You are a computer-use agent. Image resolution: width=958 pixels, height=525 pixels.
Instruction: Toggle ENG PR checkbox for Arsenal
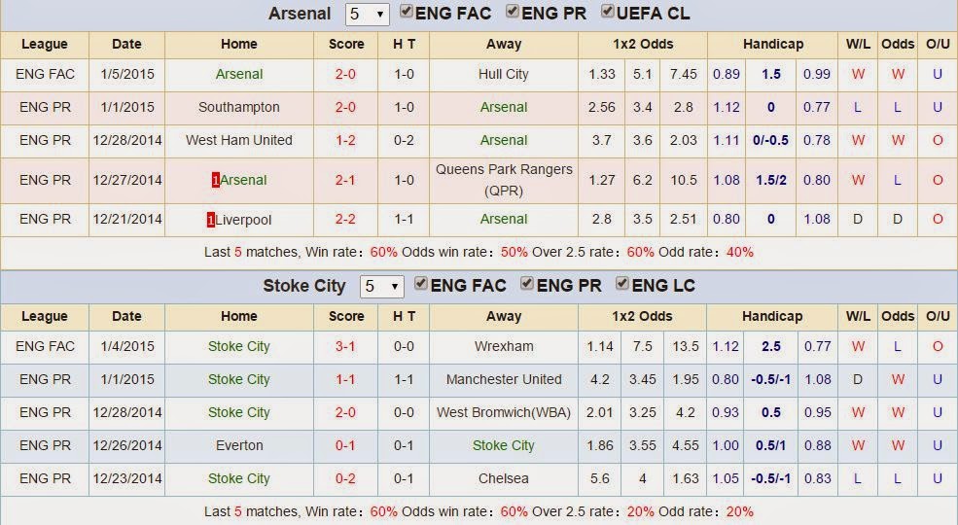[x=513, y=12]
